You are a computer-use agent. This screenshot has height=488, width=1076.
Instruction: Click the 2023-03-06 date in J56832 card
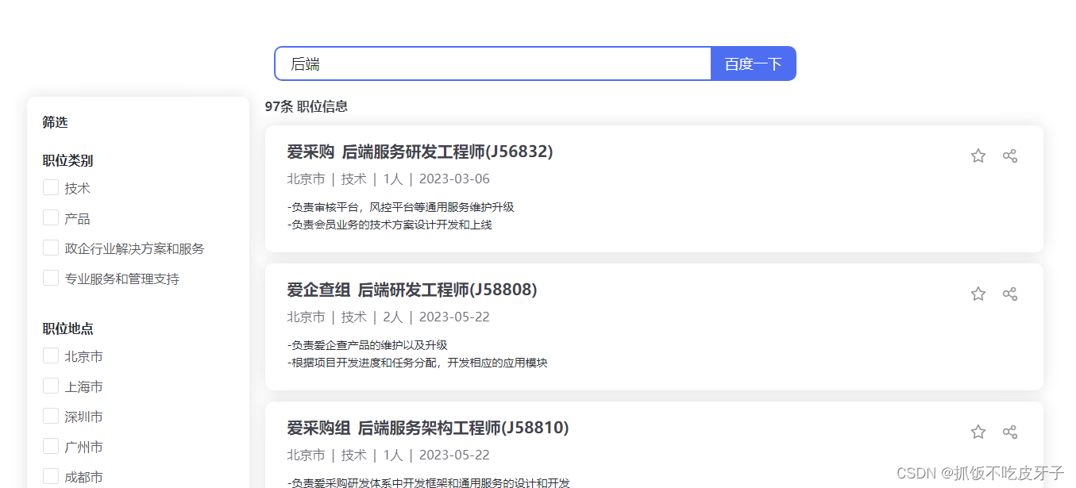(454, 179)
